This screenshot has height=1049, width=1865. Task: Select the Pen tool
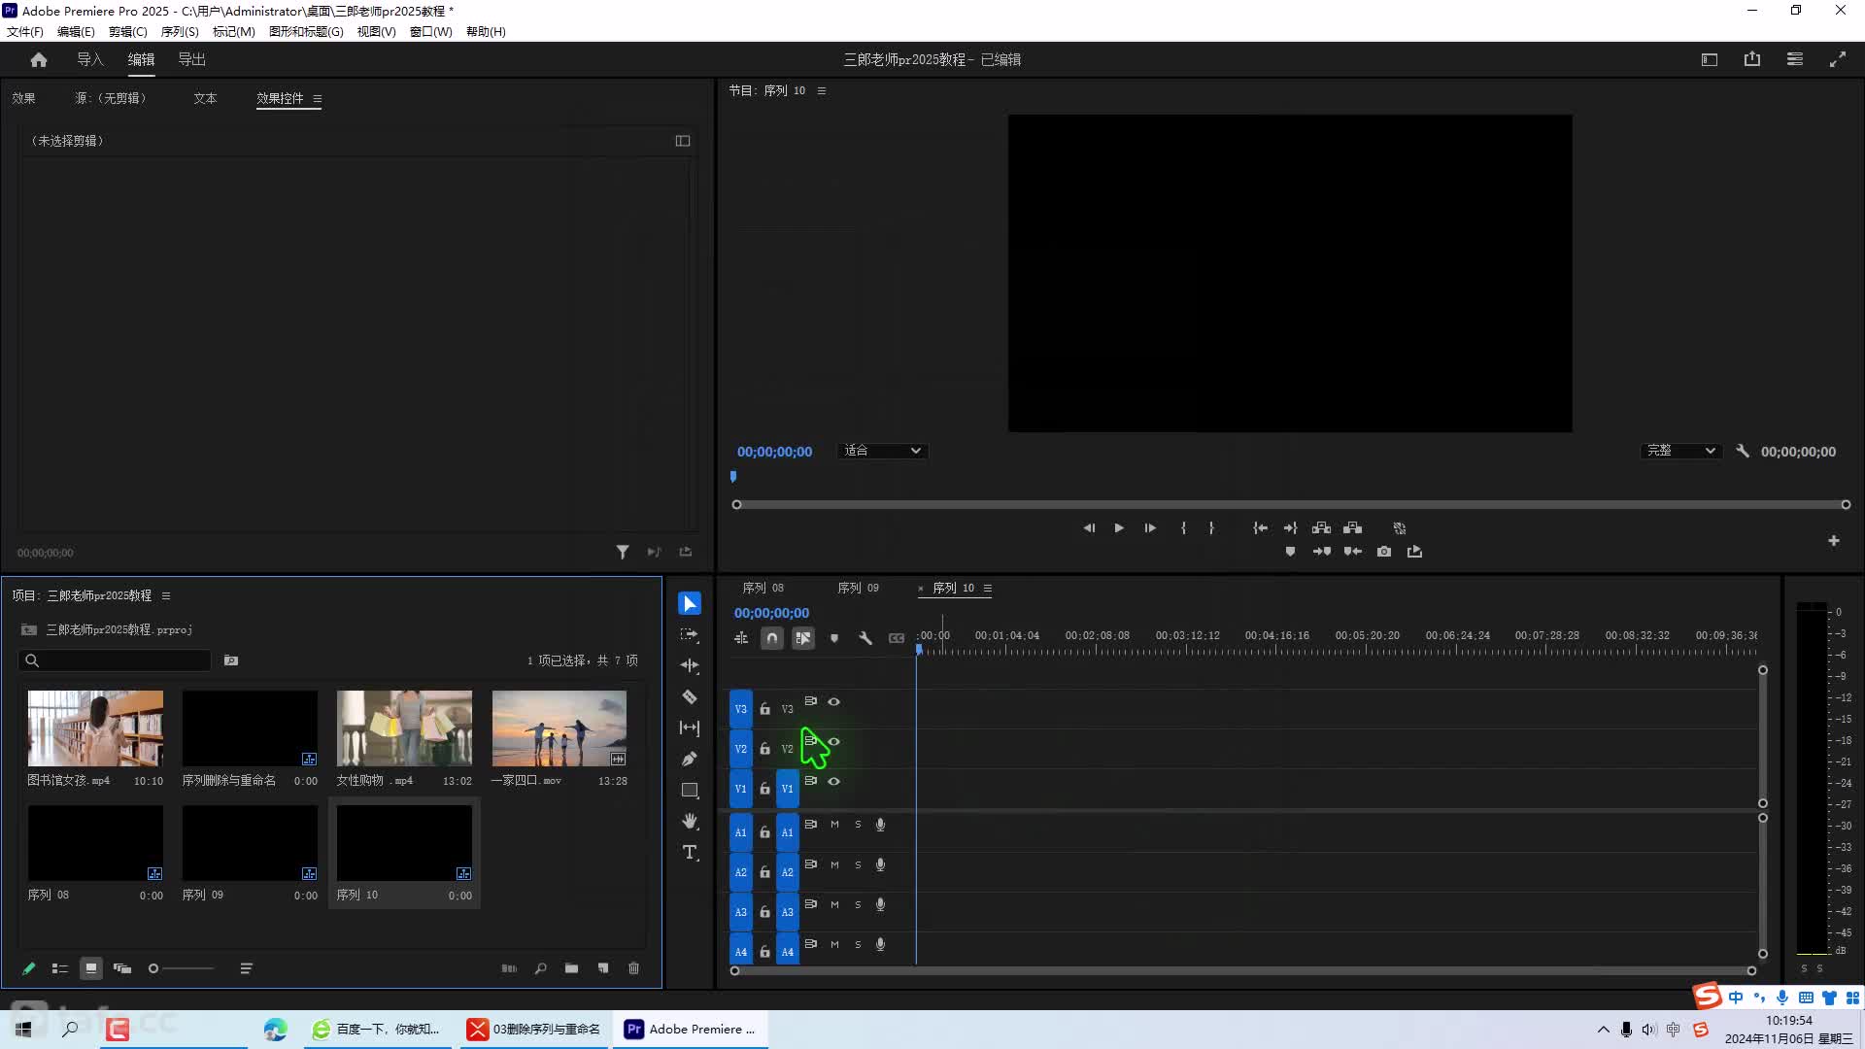point(689,759)
